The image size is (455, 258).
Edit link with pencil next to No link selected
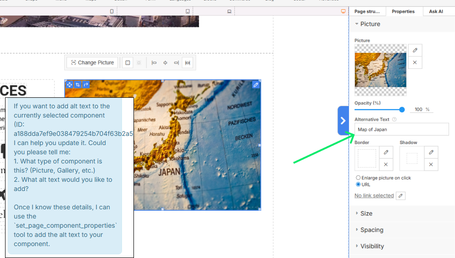(400, 196)
